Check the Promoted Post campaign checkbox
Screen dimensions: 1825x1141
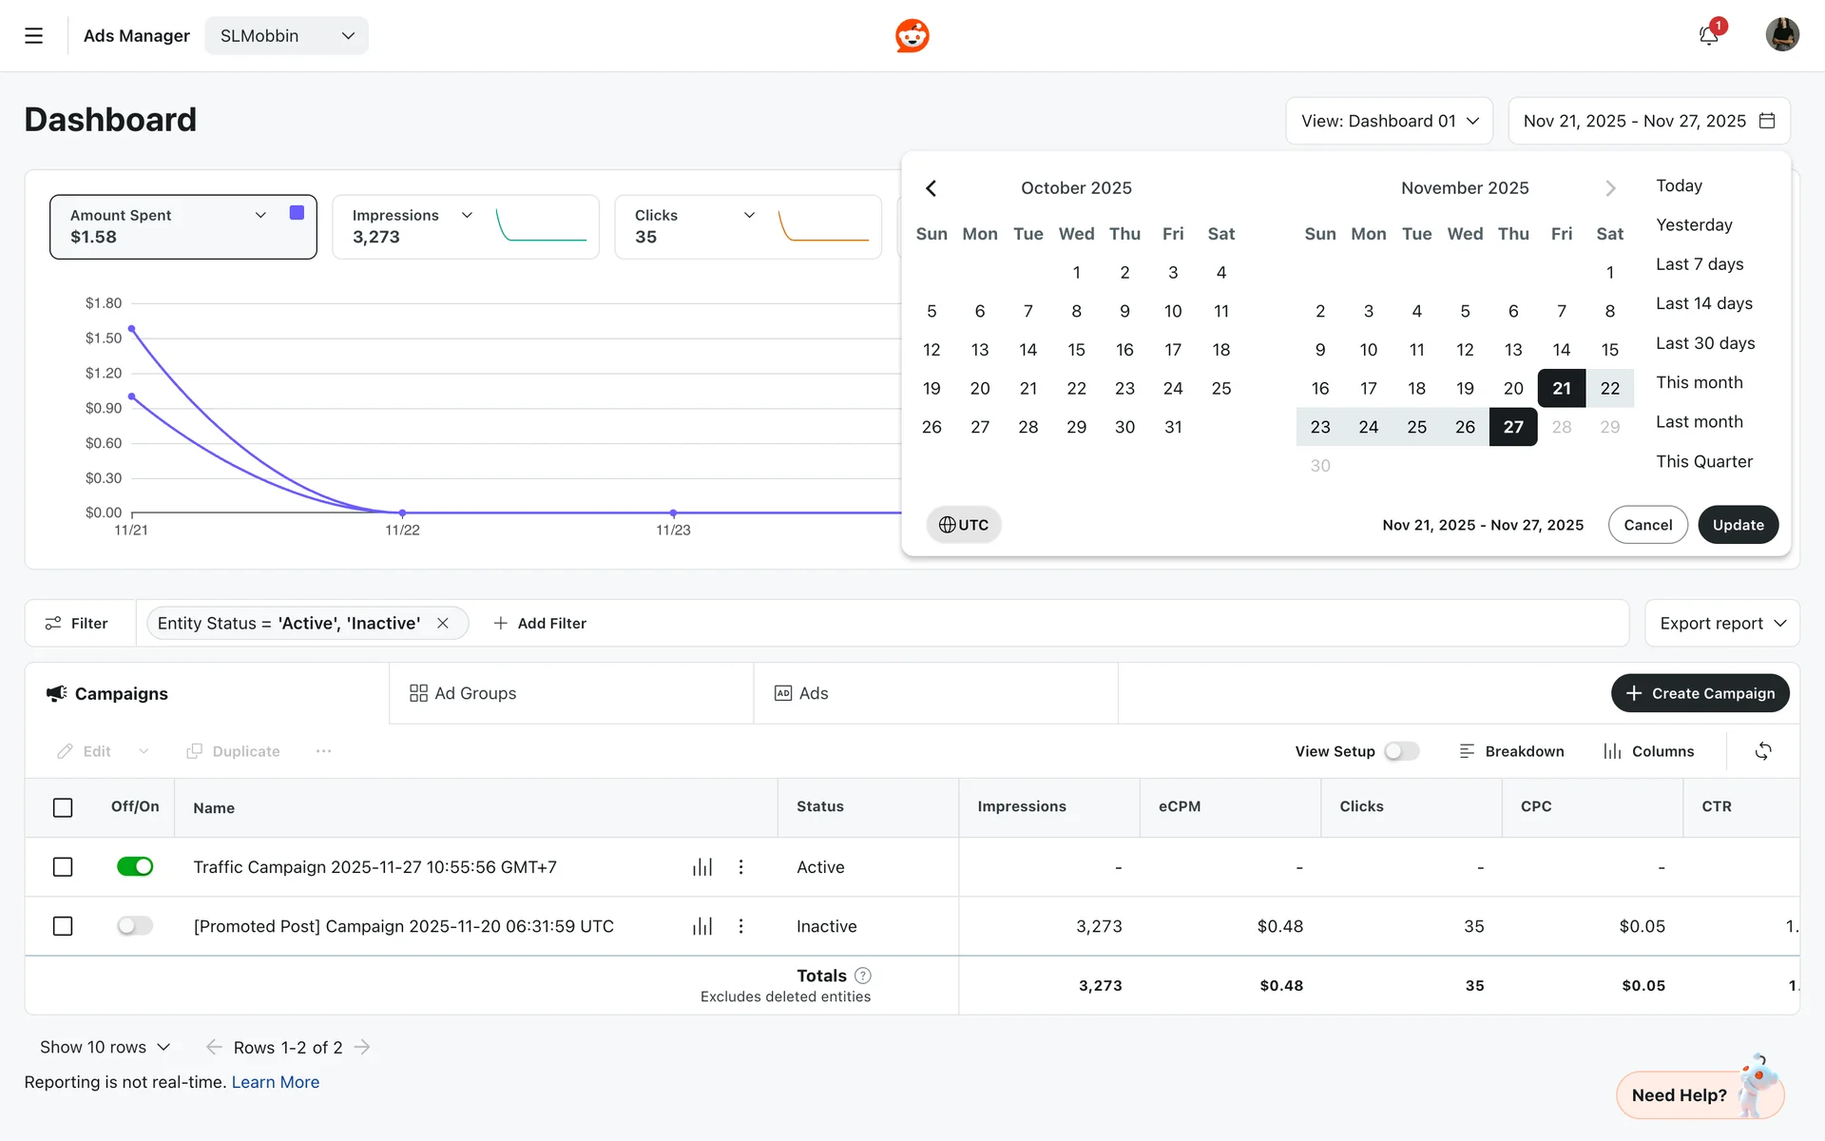63,926
